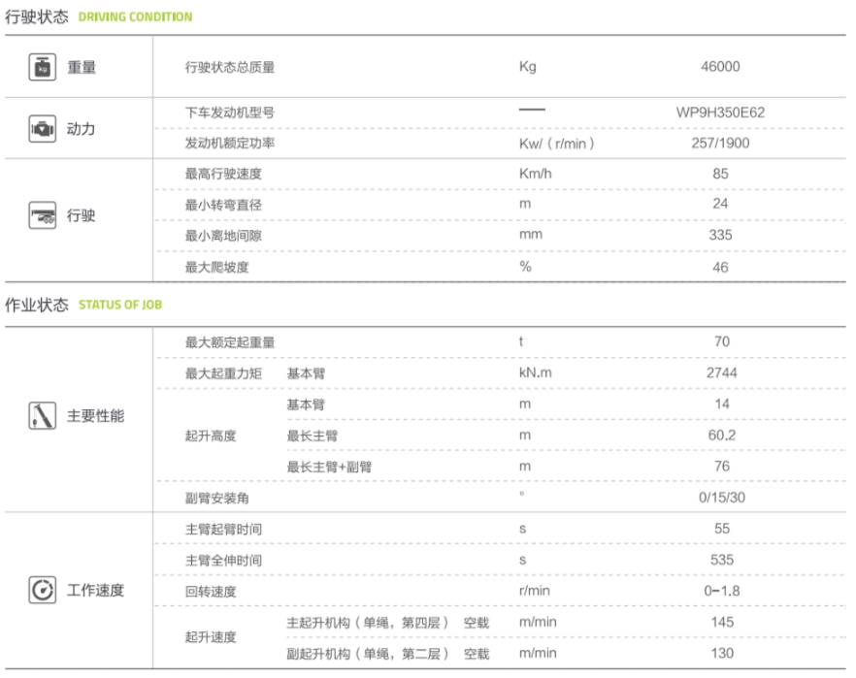Click the r/min unit in 回转速度 row

[535, 591]
